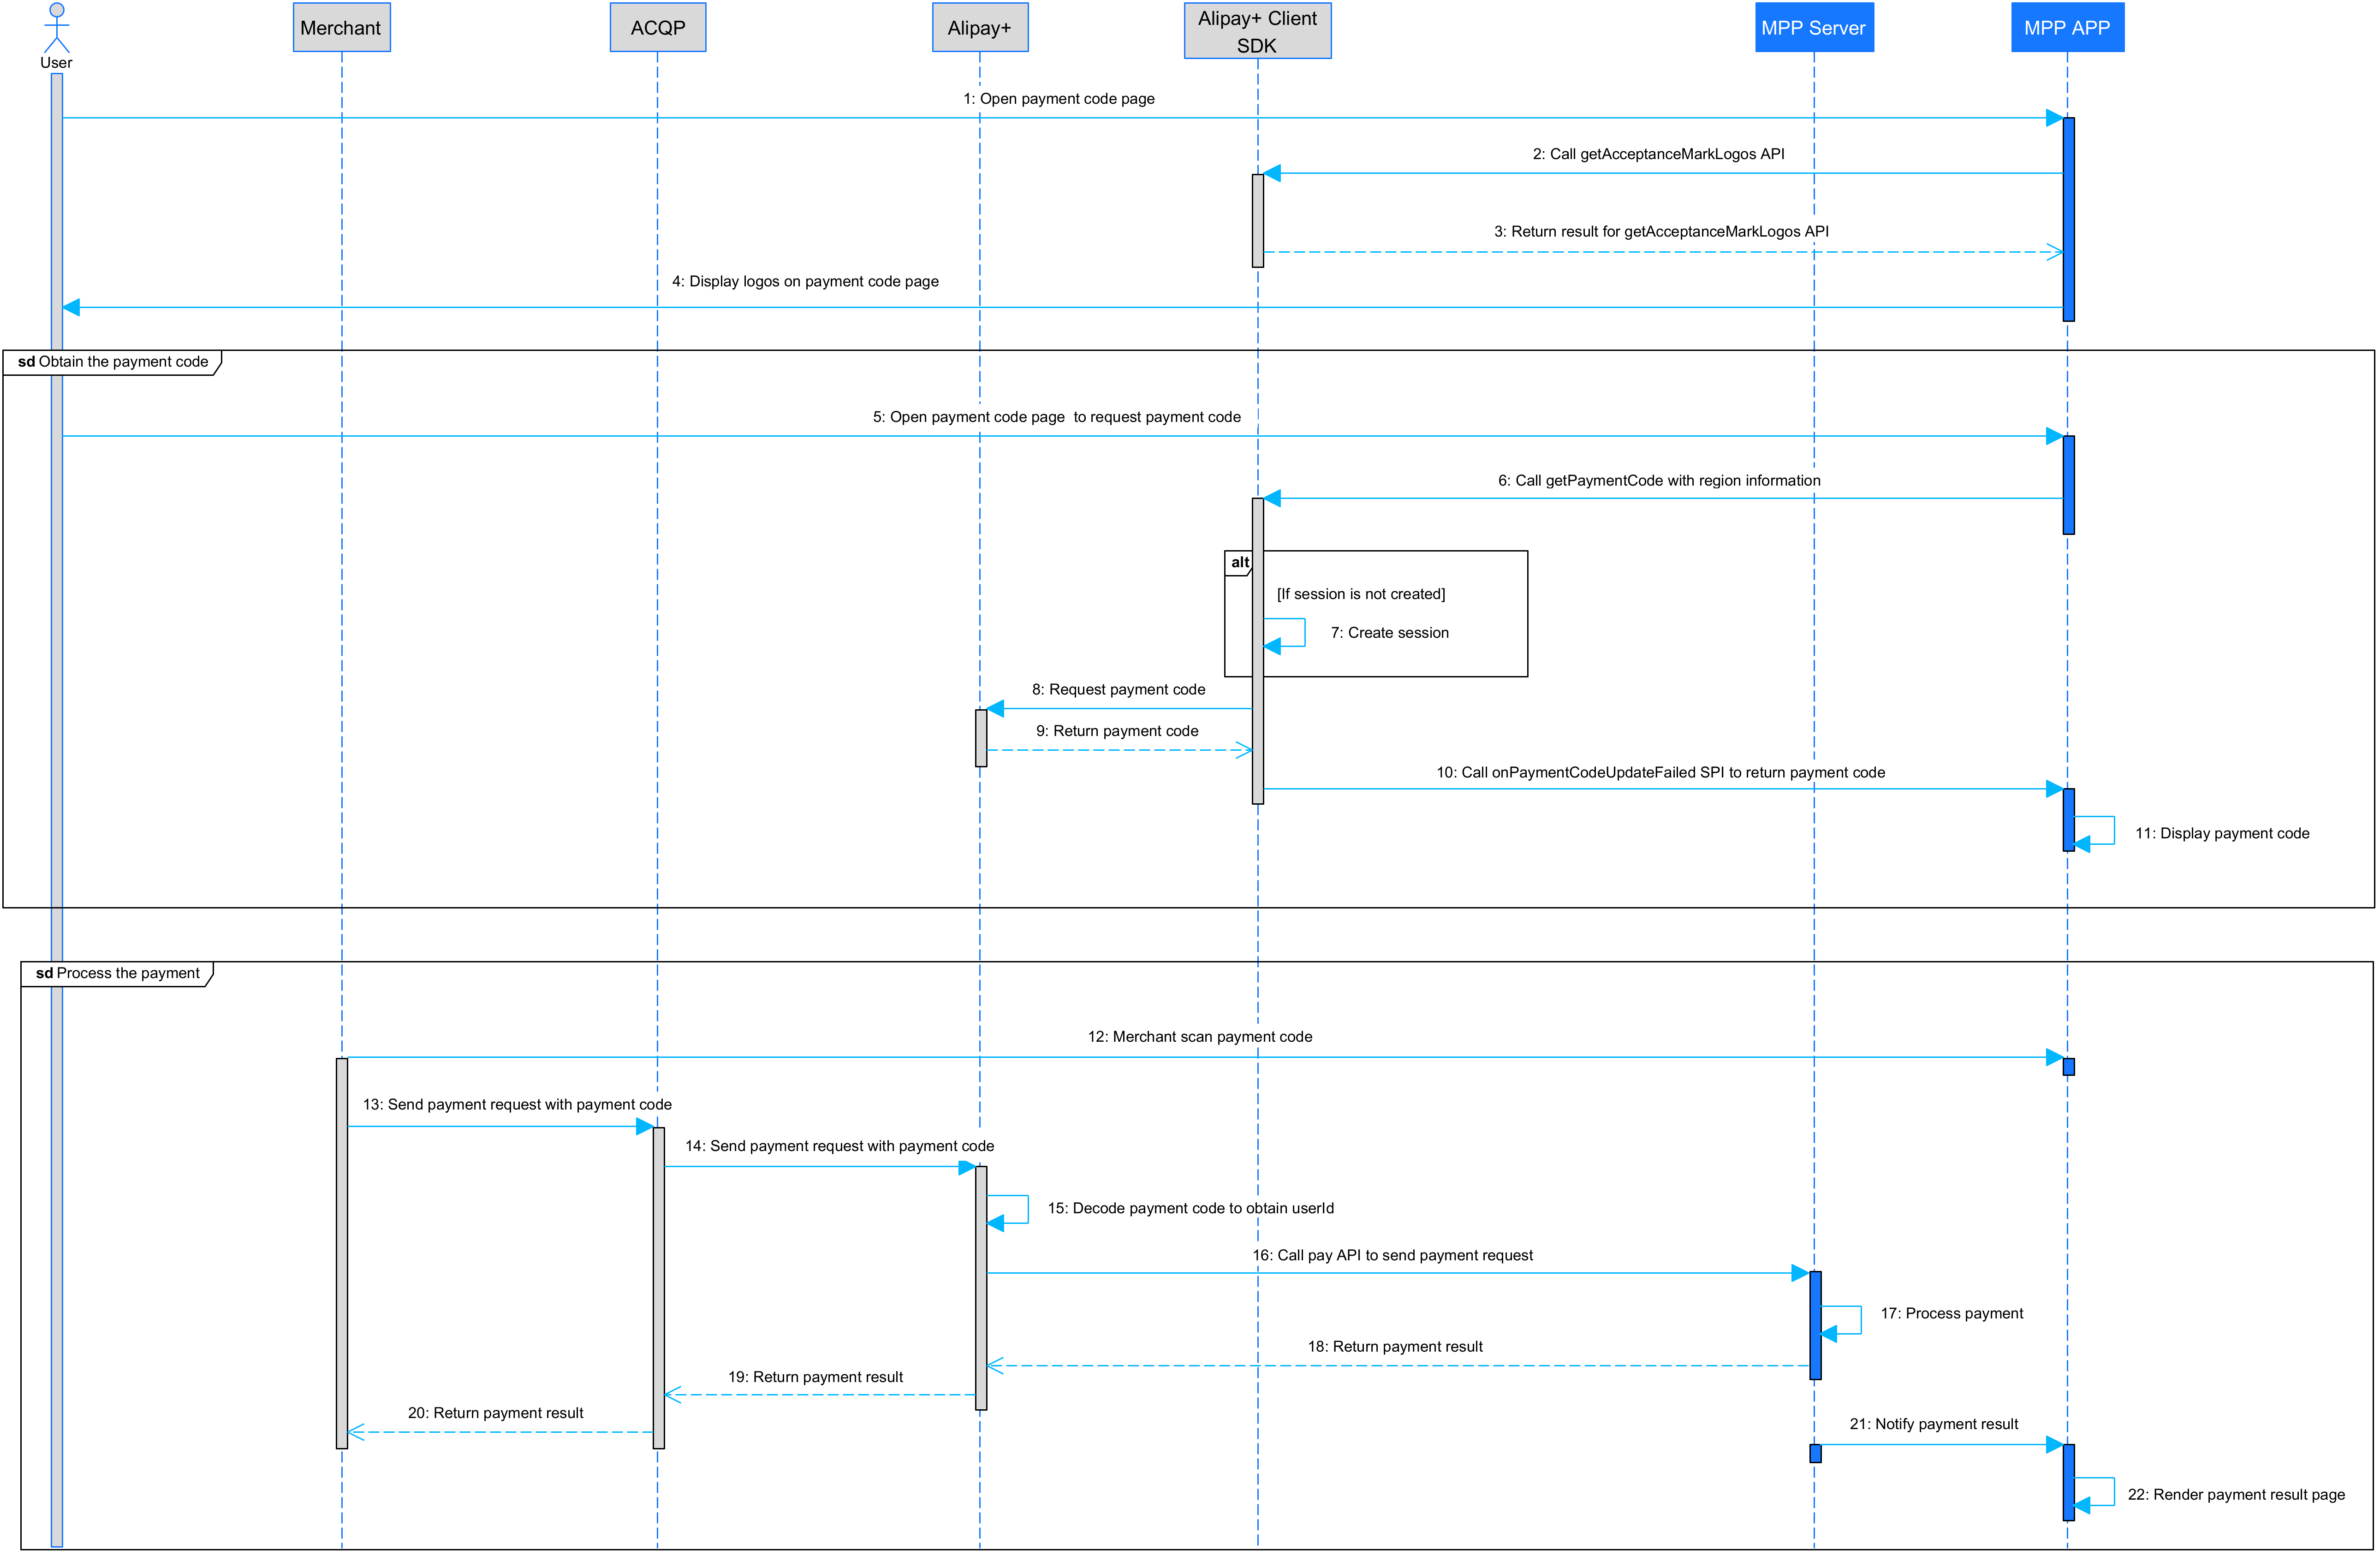Click the alt fragment label tab
The width and height of the screenshot is (2380, 1555).
click(1239, 563)
